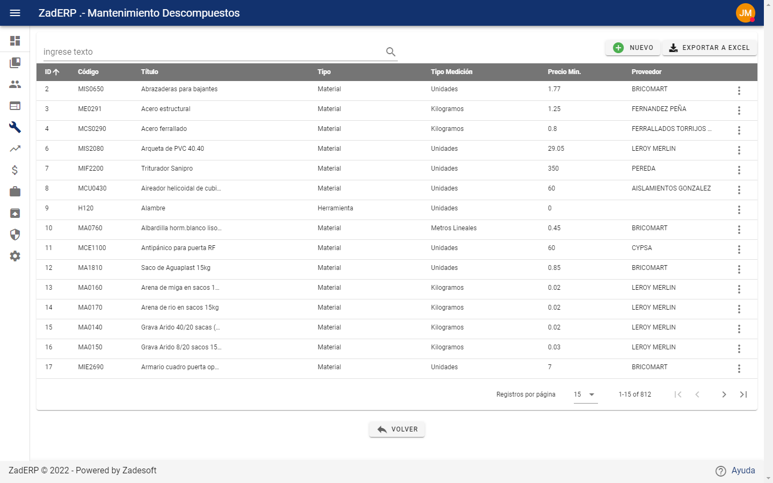This screenshot has width=773, height=483.
Task: Open row actions for Saco de Aguaplast 15kg
Action: tap(739, 269)
